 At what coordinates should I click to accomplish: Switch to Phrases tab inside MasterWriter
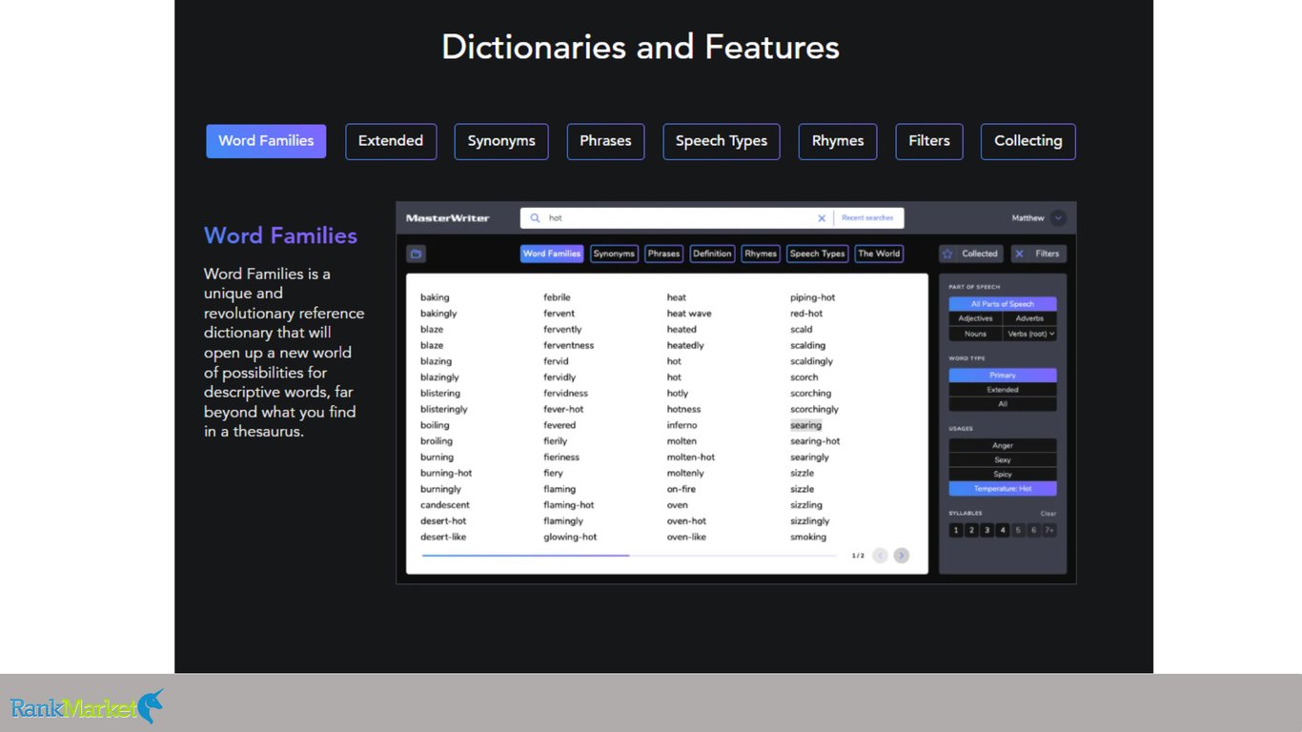tap(663, 254)
